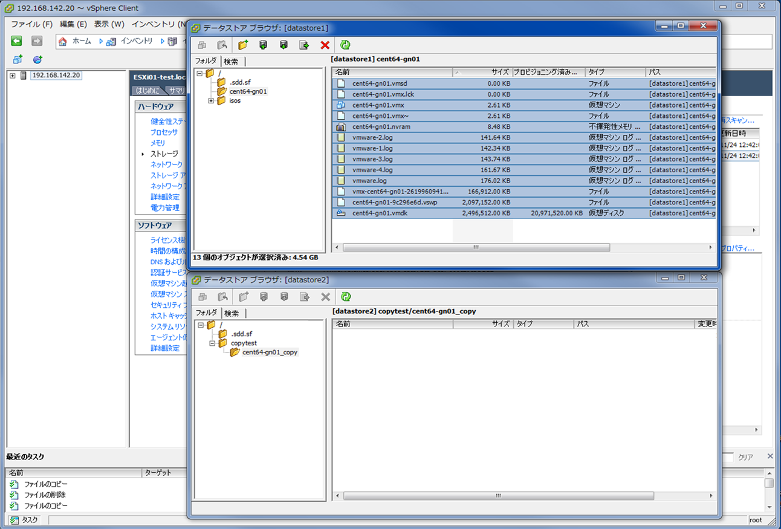Sort datastore1 list by サイズ column header

[x=482, y=73]
